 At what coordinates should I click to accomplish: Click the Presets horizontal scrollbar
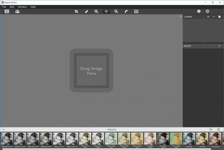pos(107,149)
